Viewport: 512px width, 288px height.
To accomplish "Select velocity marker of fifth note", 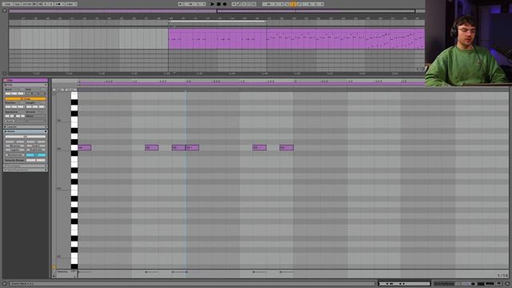I will (254, 272).
